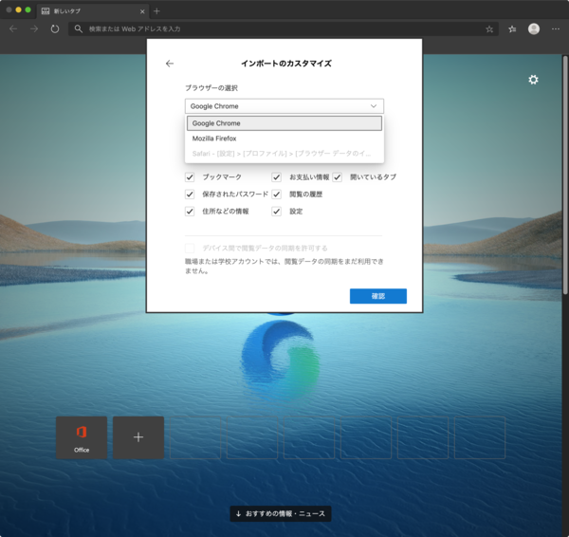Click おすすめの情報・ニュース button
The height and width of the screenshot is (537, 569).
[x=281, y=514]
